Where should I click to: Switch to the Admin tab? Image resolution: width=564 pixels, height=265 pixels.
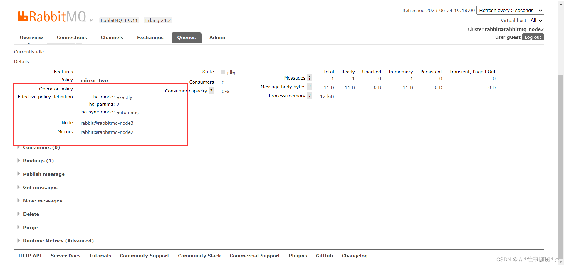click(x=217, y=37)
